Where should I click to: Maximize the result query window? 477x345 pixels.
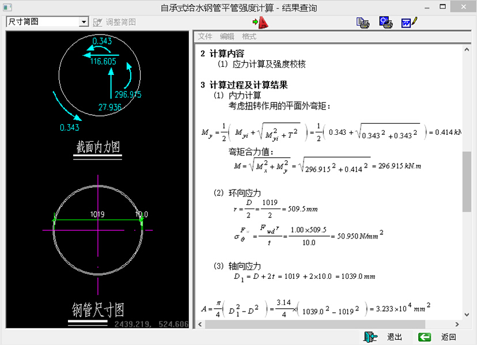442,7
